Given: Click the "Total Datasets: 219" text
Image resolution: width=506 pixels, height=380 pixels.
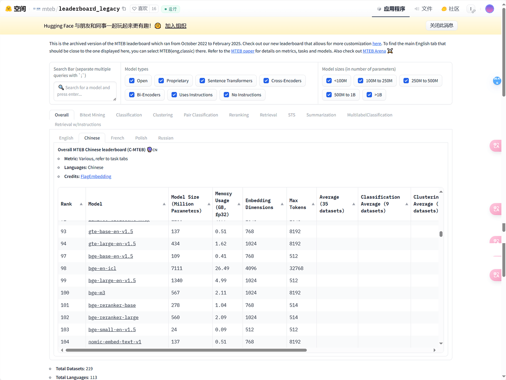Looking at the screenshot, I should coord(74,369).
